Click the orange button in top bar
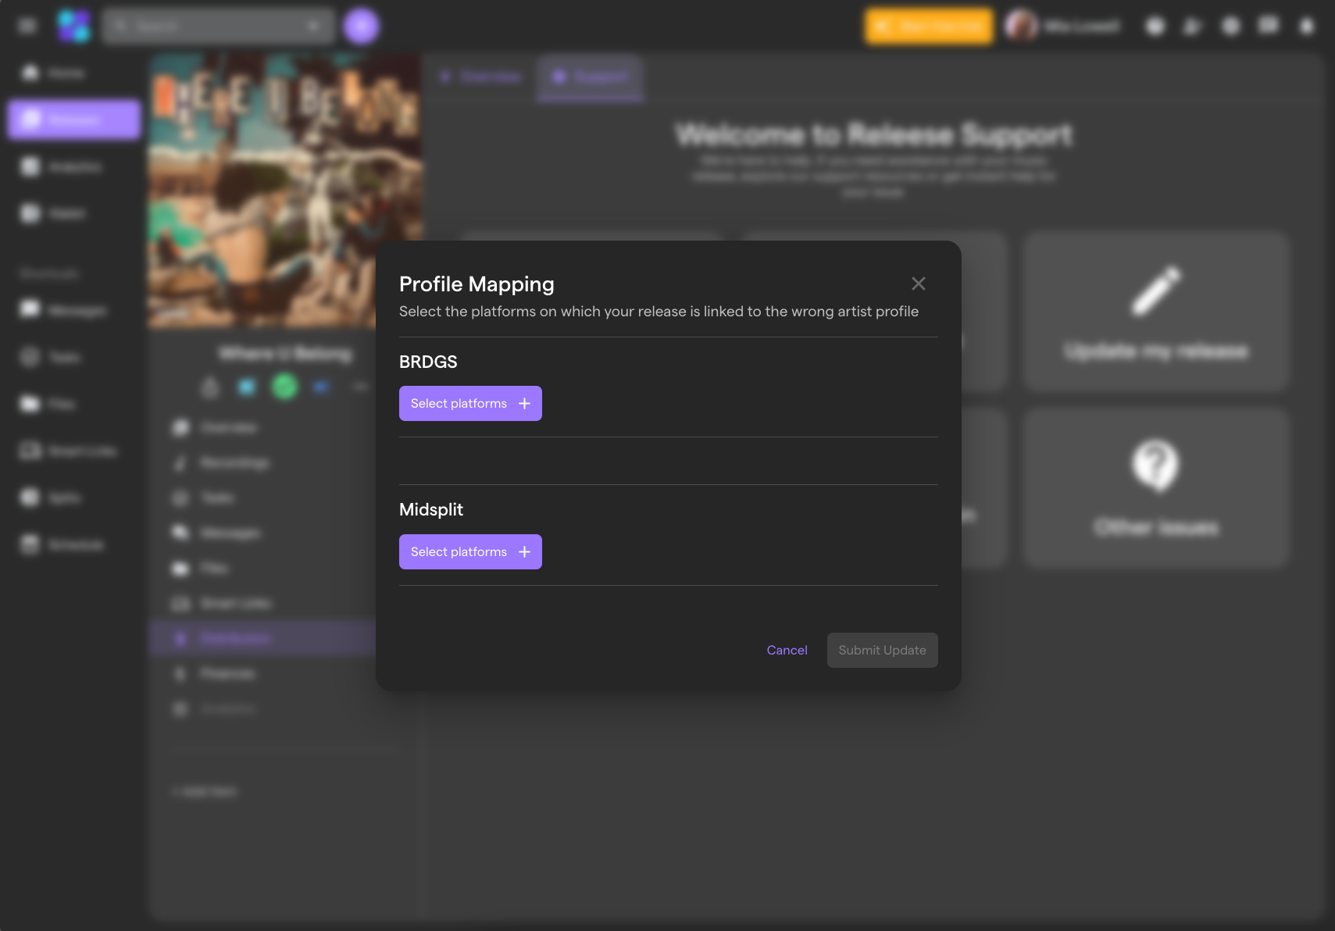This screenshot has height=931, width=1335. (x=929, y=26)
